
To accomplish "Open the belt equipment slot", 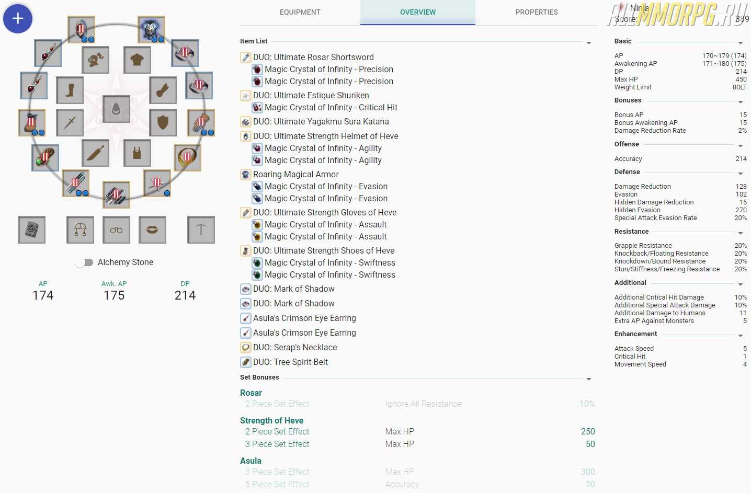I will coord(45,157).
